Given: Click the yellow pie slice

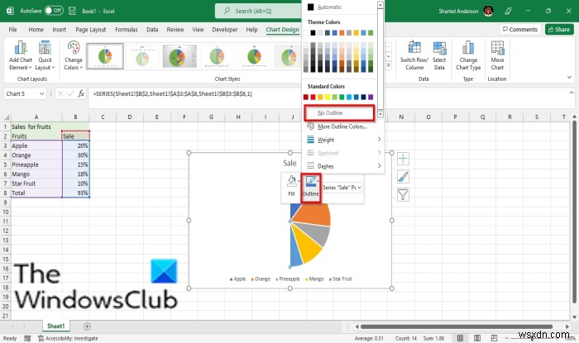Looking at the screenshot, I should tap(307, 245).
